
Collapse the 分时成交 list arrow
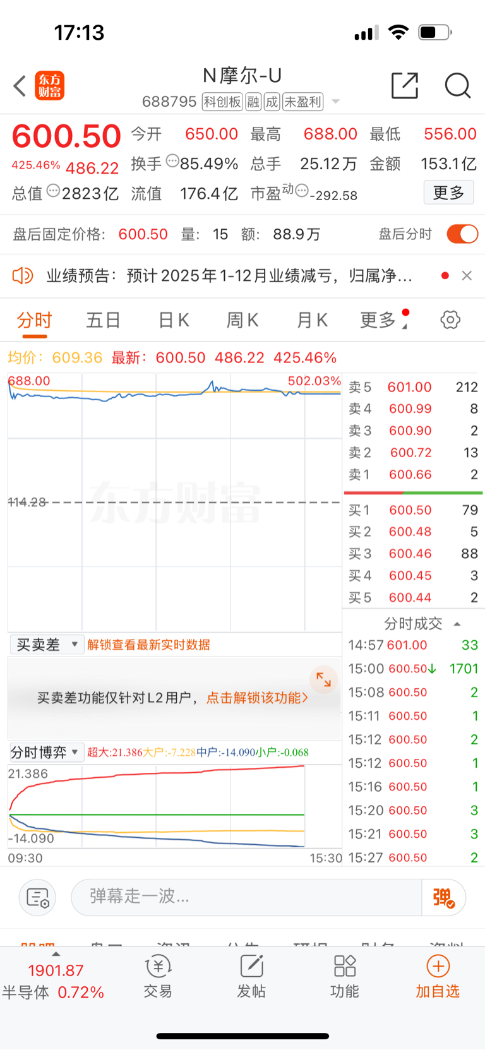(x=457, y=624)
